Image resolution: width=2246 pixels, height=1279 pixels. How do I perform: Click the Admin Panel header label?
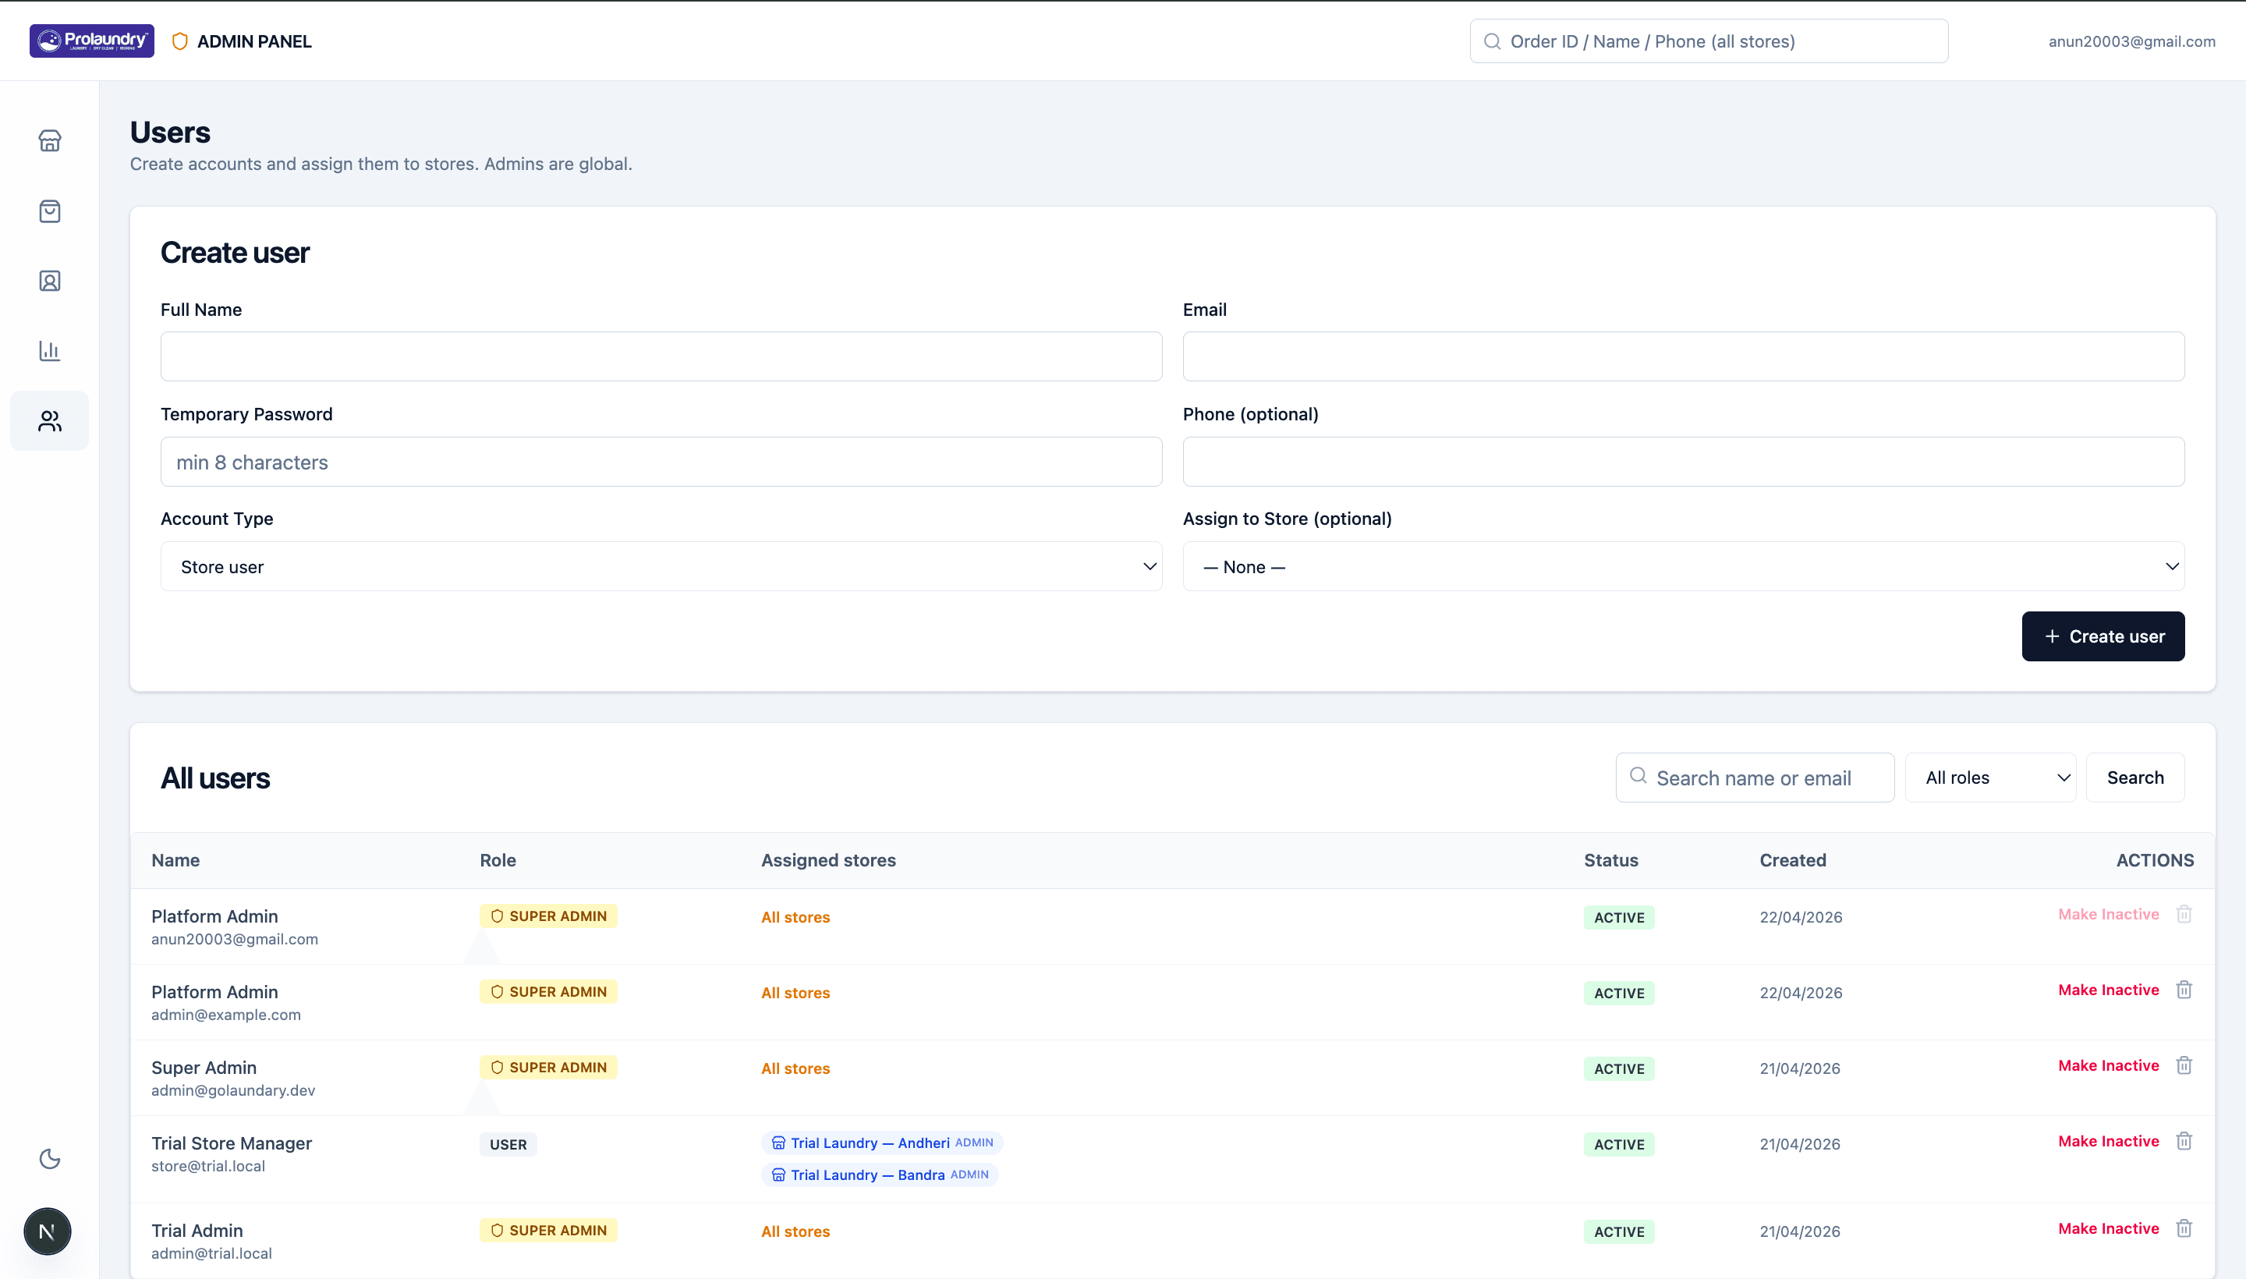(255, 41)
